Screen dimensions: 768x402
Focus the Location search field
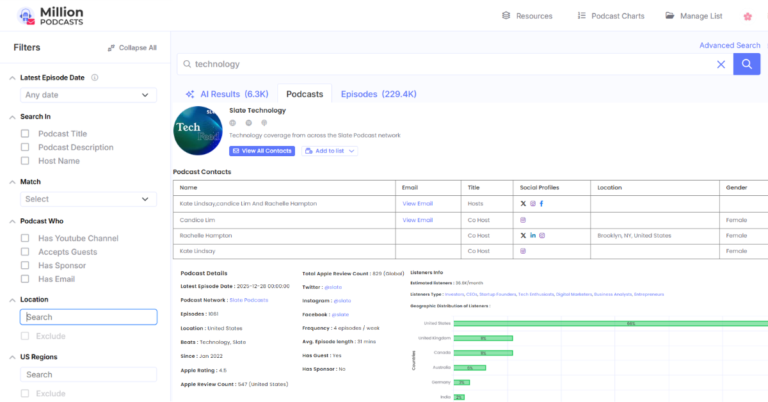pyautogui.click(x=88, y=317)
